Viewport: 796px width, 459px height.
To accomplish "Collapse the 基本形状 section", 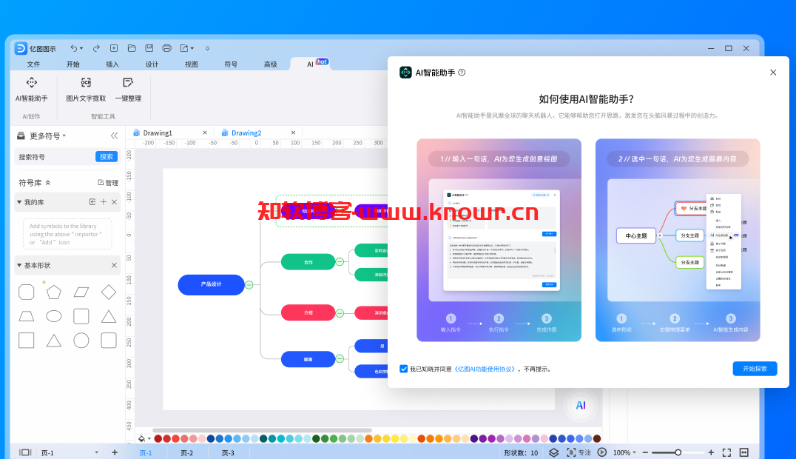I will 19,265.
